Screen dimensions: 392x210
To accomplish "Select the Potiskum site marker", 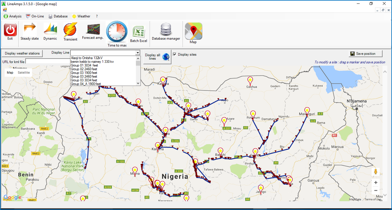I will [x=253, y=114].
